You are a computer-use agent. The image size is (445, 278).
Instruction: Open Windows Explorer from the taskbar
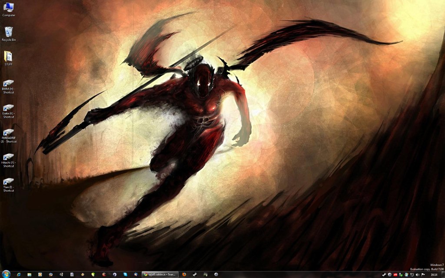pos(29,275)
